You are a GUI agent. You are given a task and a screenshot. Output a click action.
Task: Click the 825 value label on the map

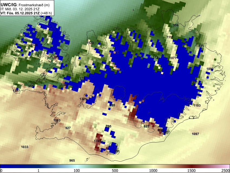coord(146,126)
